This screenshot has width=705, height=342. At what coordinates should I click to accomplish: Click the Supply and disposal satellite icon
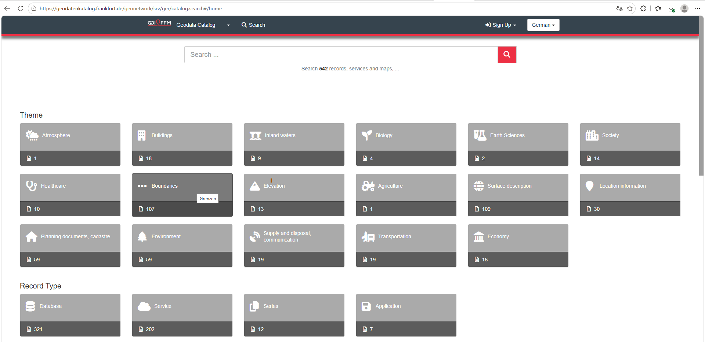click(254, 236)
